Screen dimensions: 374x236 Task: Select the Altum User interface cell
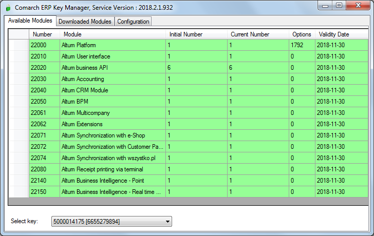click(113, 56)
